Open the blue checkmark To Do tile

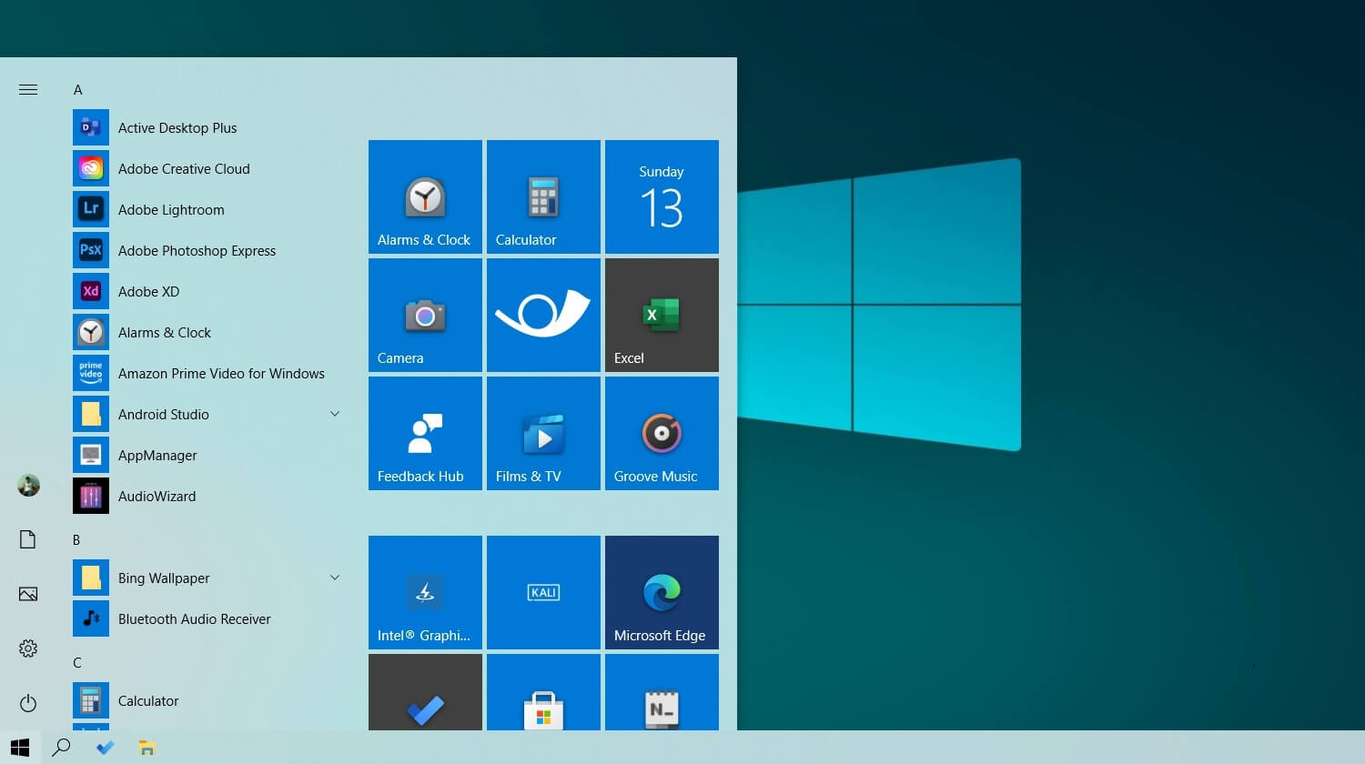(x=425, y=692)
